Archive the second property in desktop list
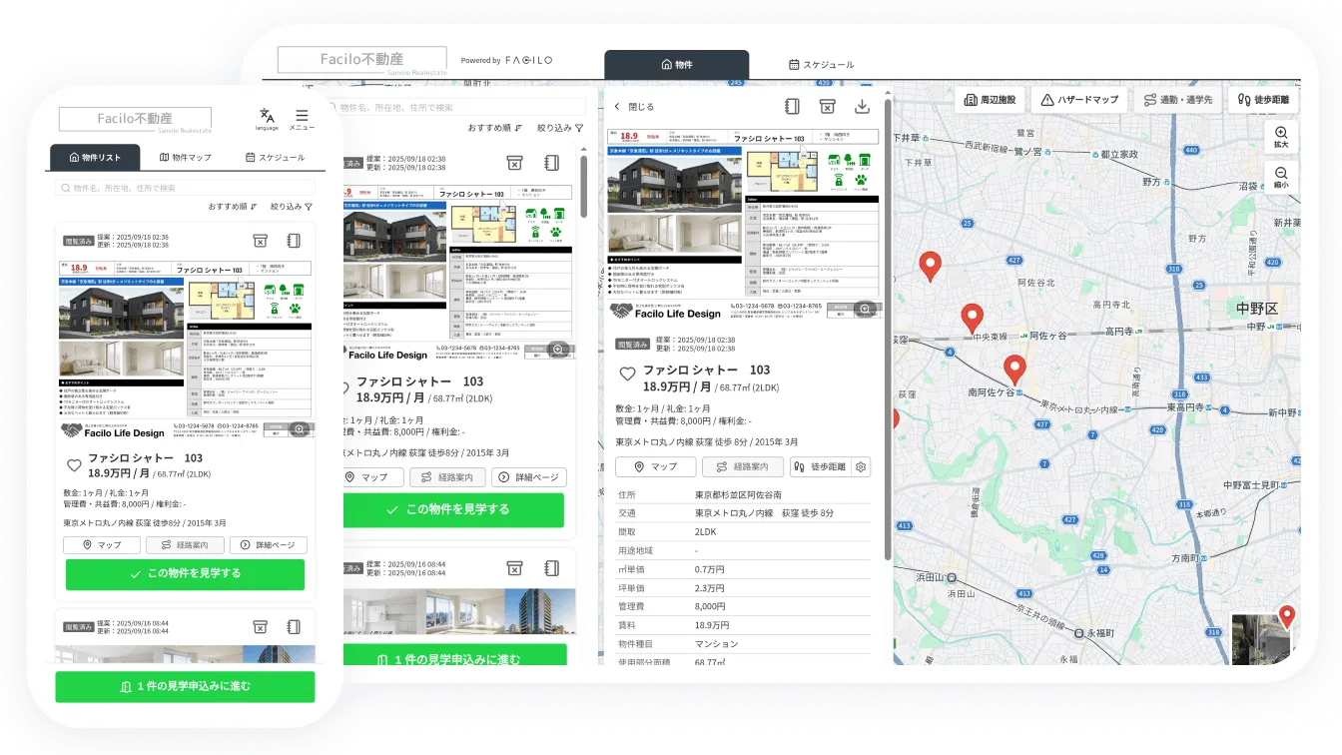 (514, 568)
